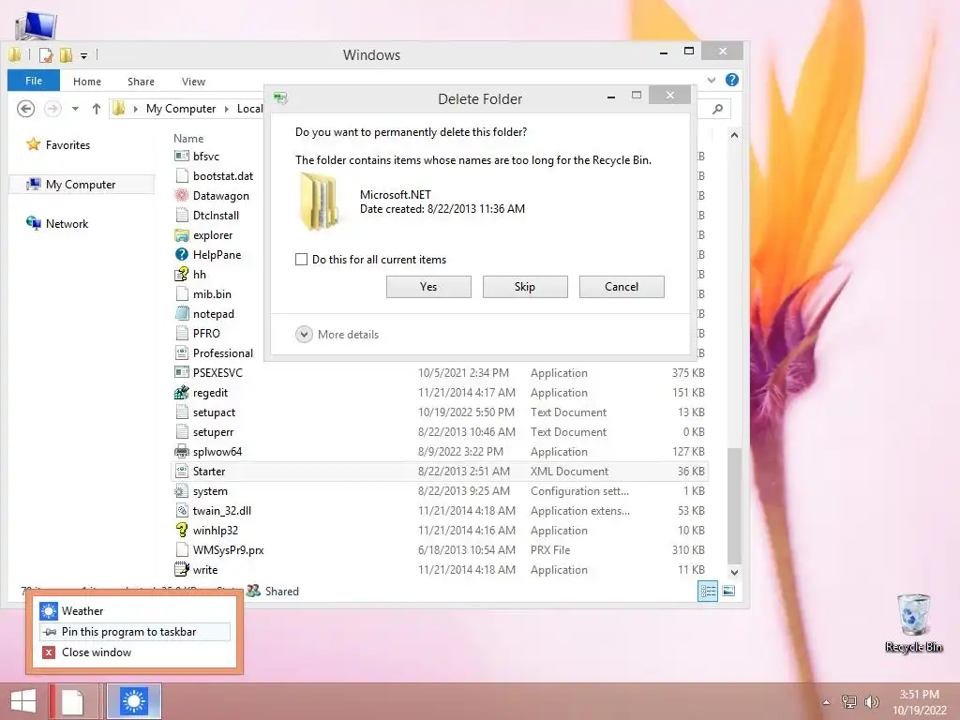Sort files by the Name column header
Screen dimensions: 960x720
(188, 139)
